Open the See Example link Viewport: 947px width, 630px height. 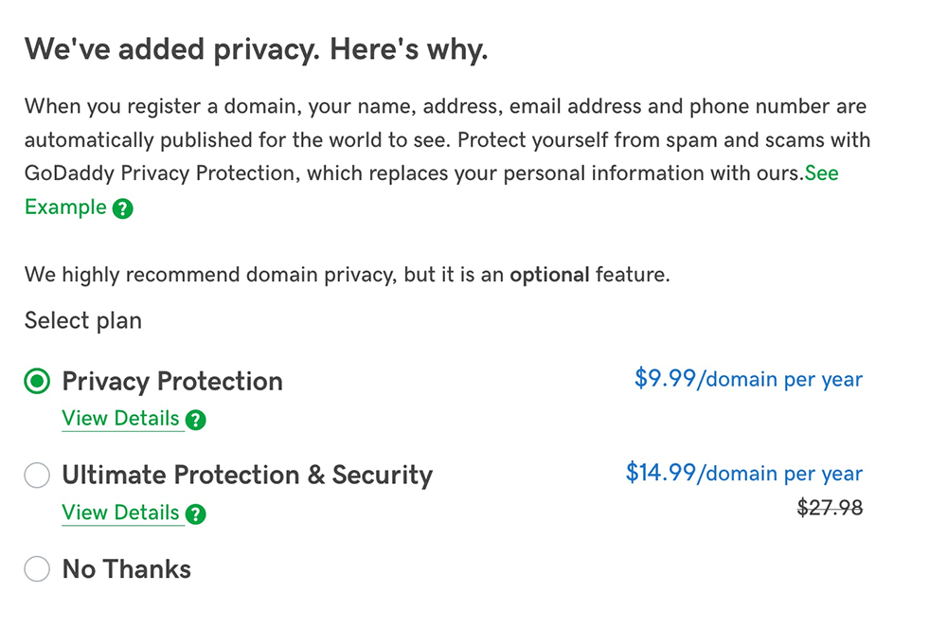pos(821,174)
